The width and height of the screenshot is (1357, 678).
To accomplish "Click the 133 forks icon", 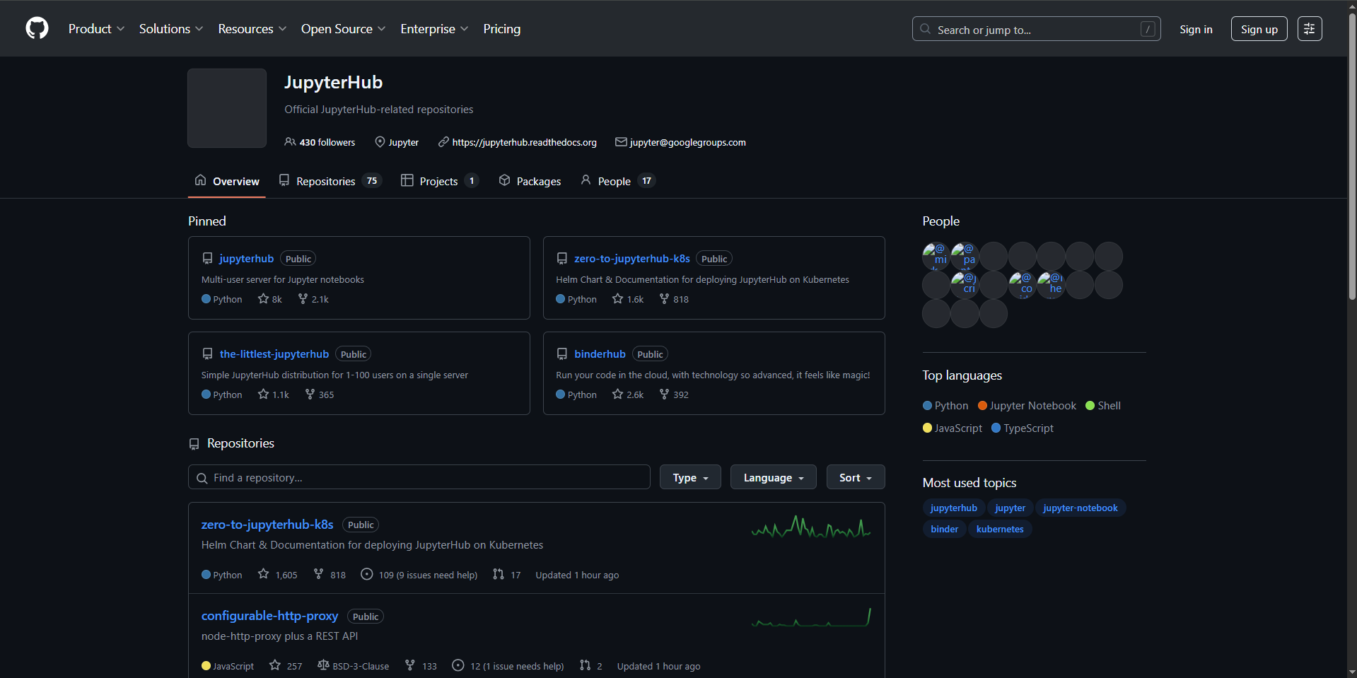I will (410, 665).
